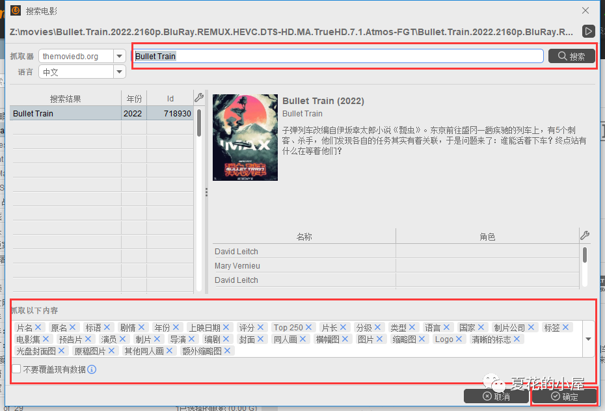Enable the 不要覆盖现有数据 checkbox
This screenshot has height=411, width=605.
click(17, 369)
